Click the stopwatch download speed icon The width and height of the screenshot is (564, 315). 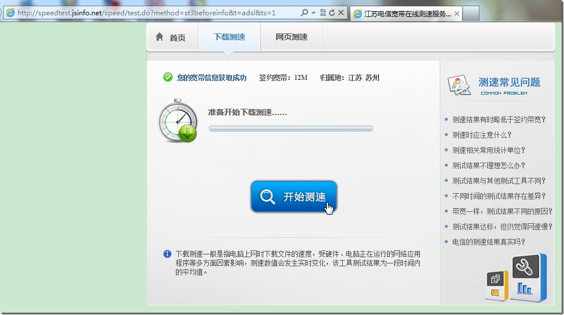pos(178,121)
